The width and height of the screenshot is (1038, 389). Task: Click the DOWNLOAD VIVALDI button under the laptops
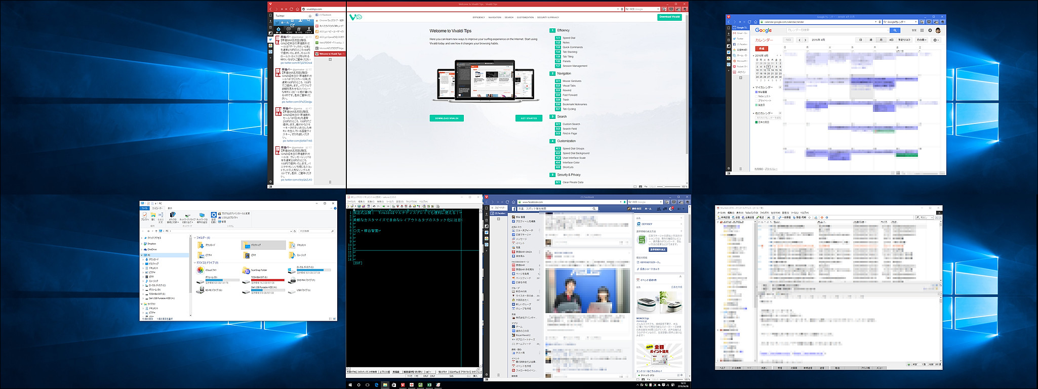447,118
